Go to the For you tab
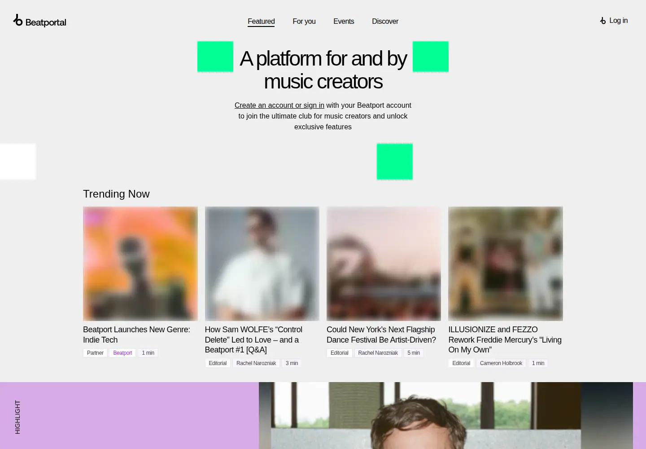 point(304,22)
